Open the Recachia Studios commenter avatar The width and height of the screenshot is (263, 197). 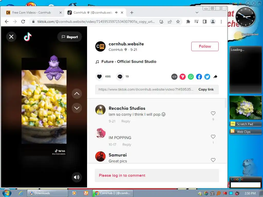pos(100,110)
